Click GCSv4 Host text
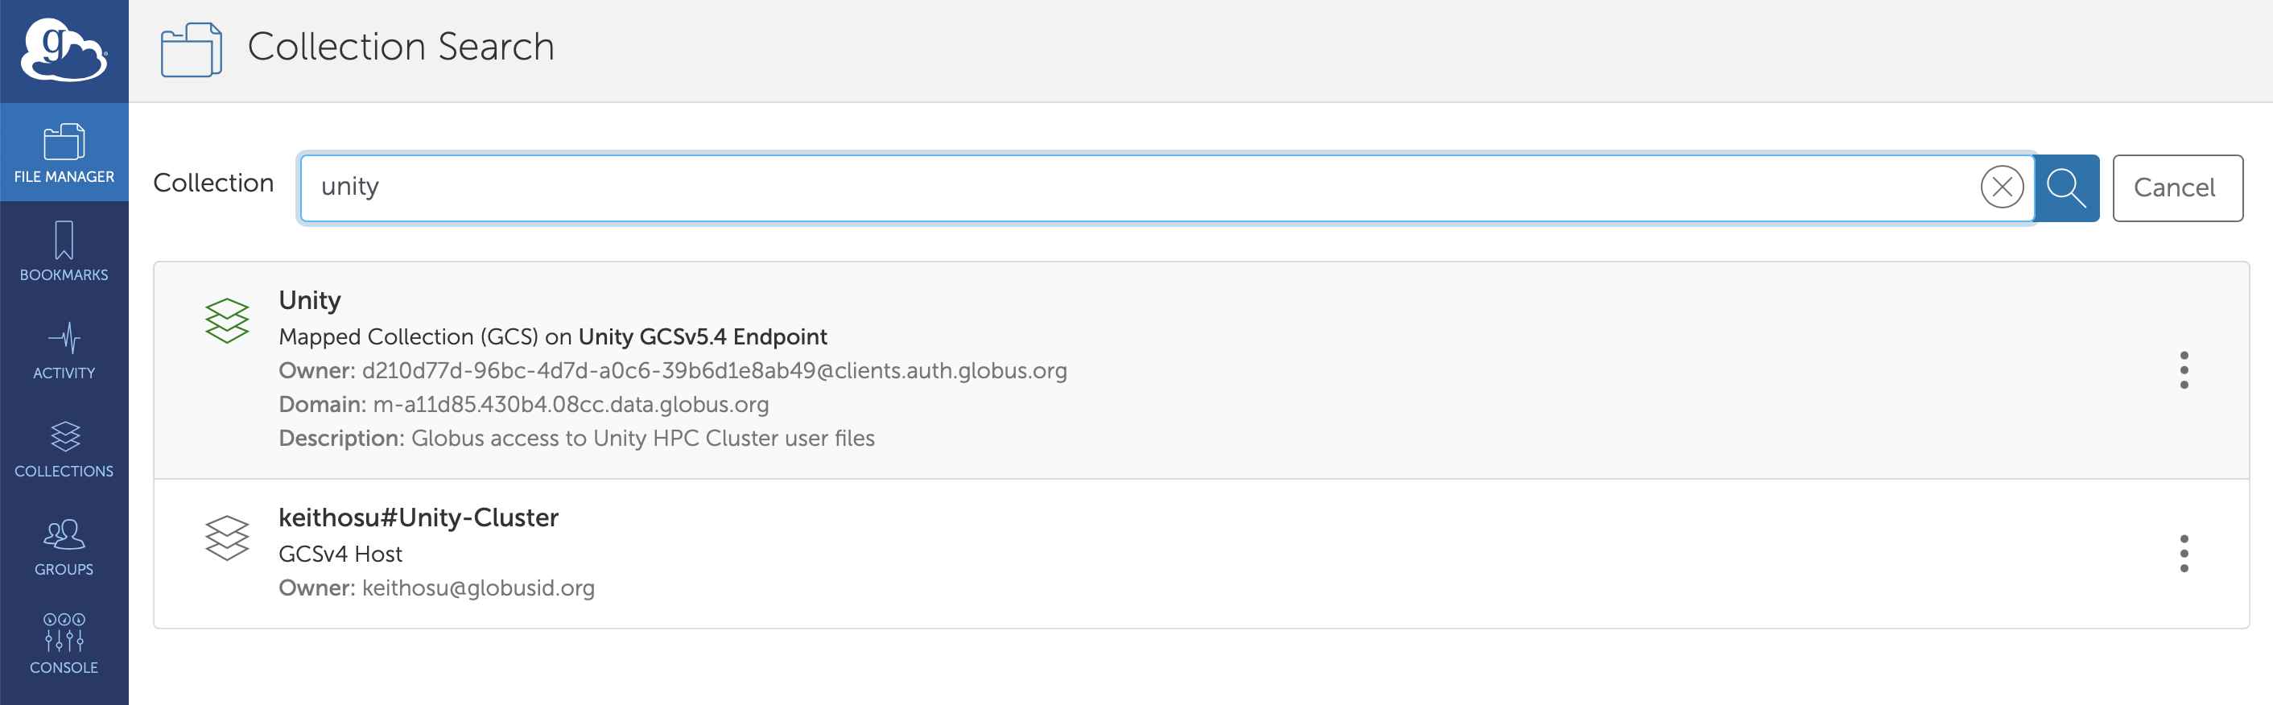The height and width of the screenshot is (705, 2273). tap(340, 555)
